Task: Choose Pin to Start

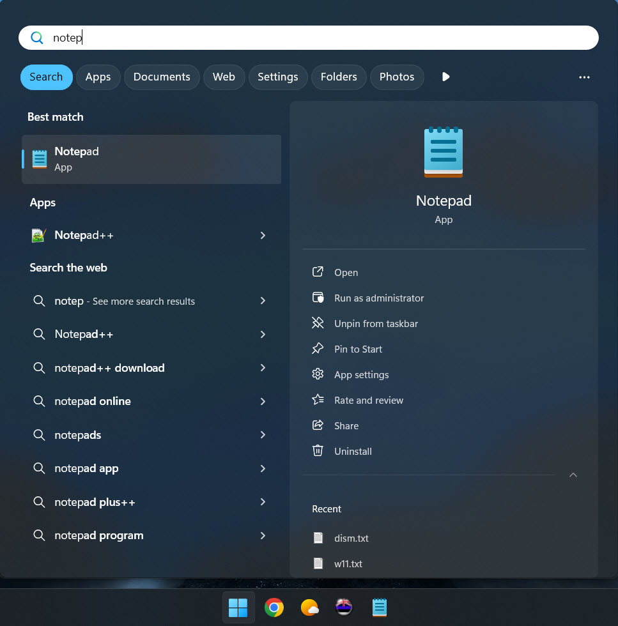Action: coord(358,349)
